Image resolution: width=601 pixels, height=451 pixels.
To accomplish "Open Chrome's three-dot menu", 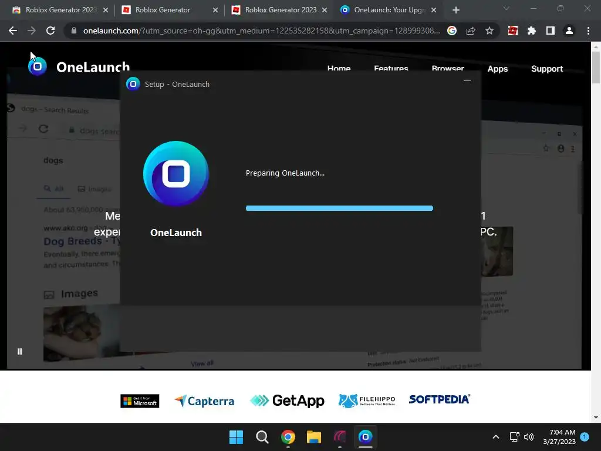I will click(588, 31).
